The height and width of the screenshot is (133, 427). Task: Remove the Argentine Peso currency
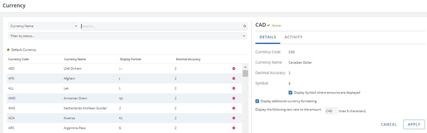(x=234, y=128)
